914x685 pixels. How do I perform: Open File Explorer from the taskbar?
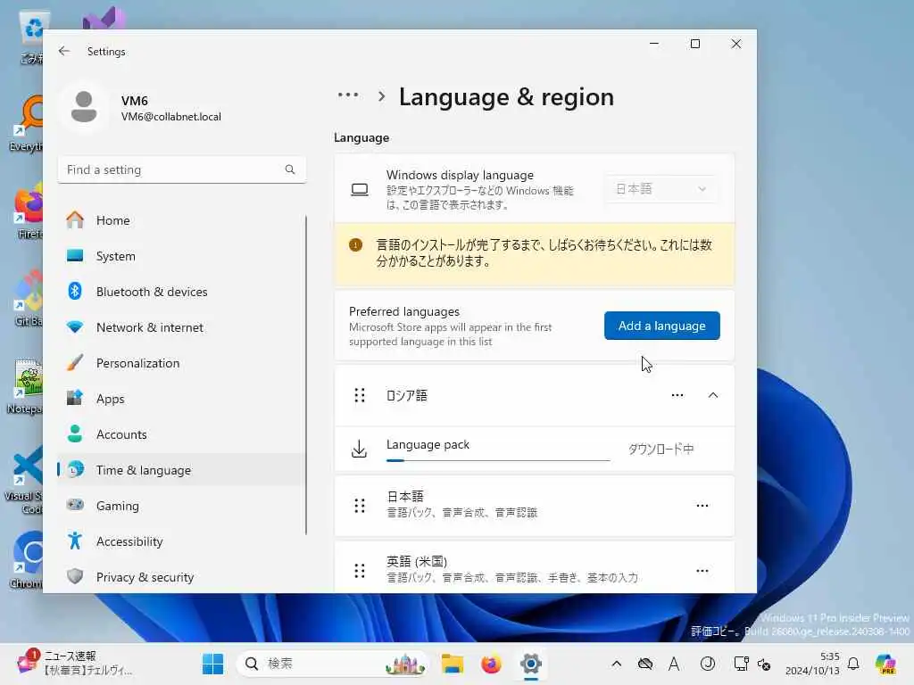[x=453, y=664]
